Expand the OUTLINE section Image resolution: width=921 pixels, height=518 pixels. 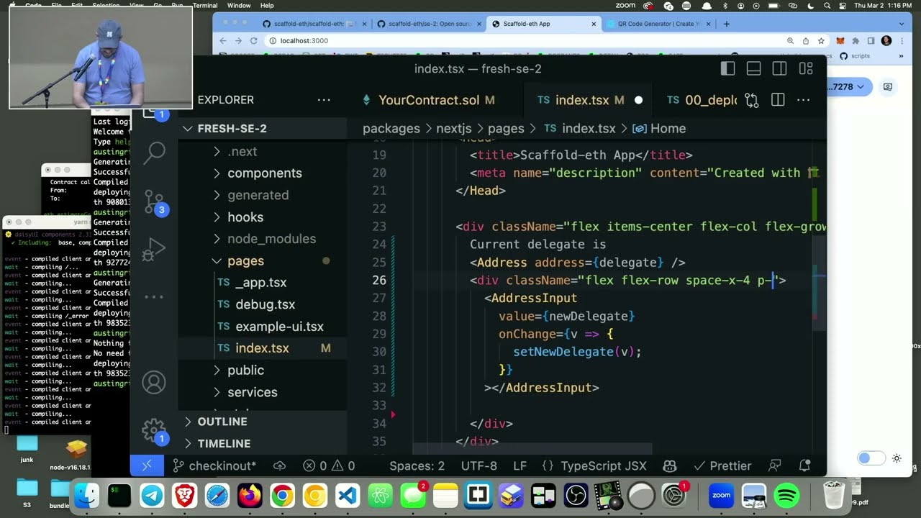pyautogui.click(x=263, y=422)
